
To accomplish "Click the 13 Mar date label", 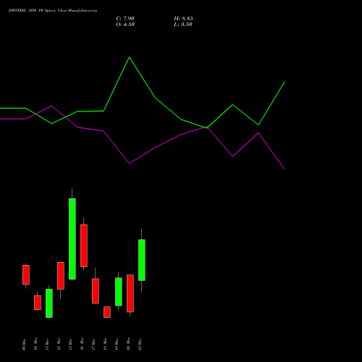I will pyautogui.click(x=70, y=344).
